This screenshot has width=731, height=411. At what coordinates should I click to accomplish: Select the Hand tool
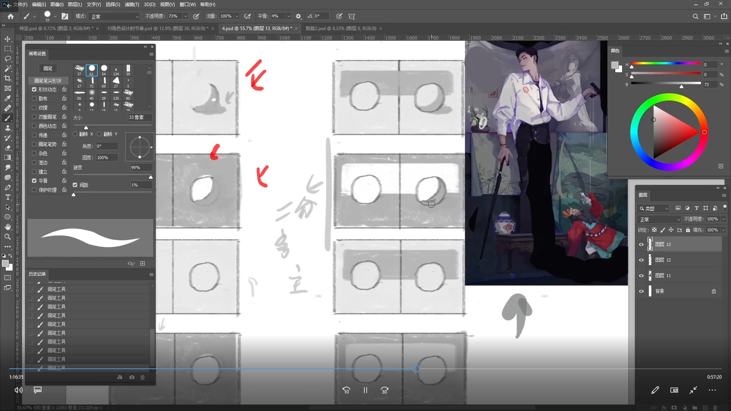pos(8,227)
